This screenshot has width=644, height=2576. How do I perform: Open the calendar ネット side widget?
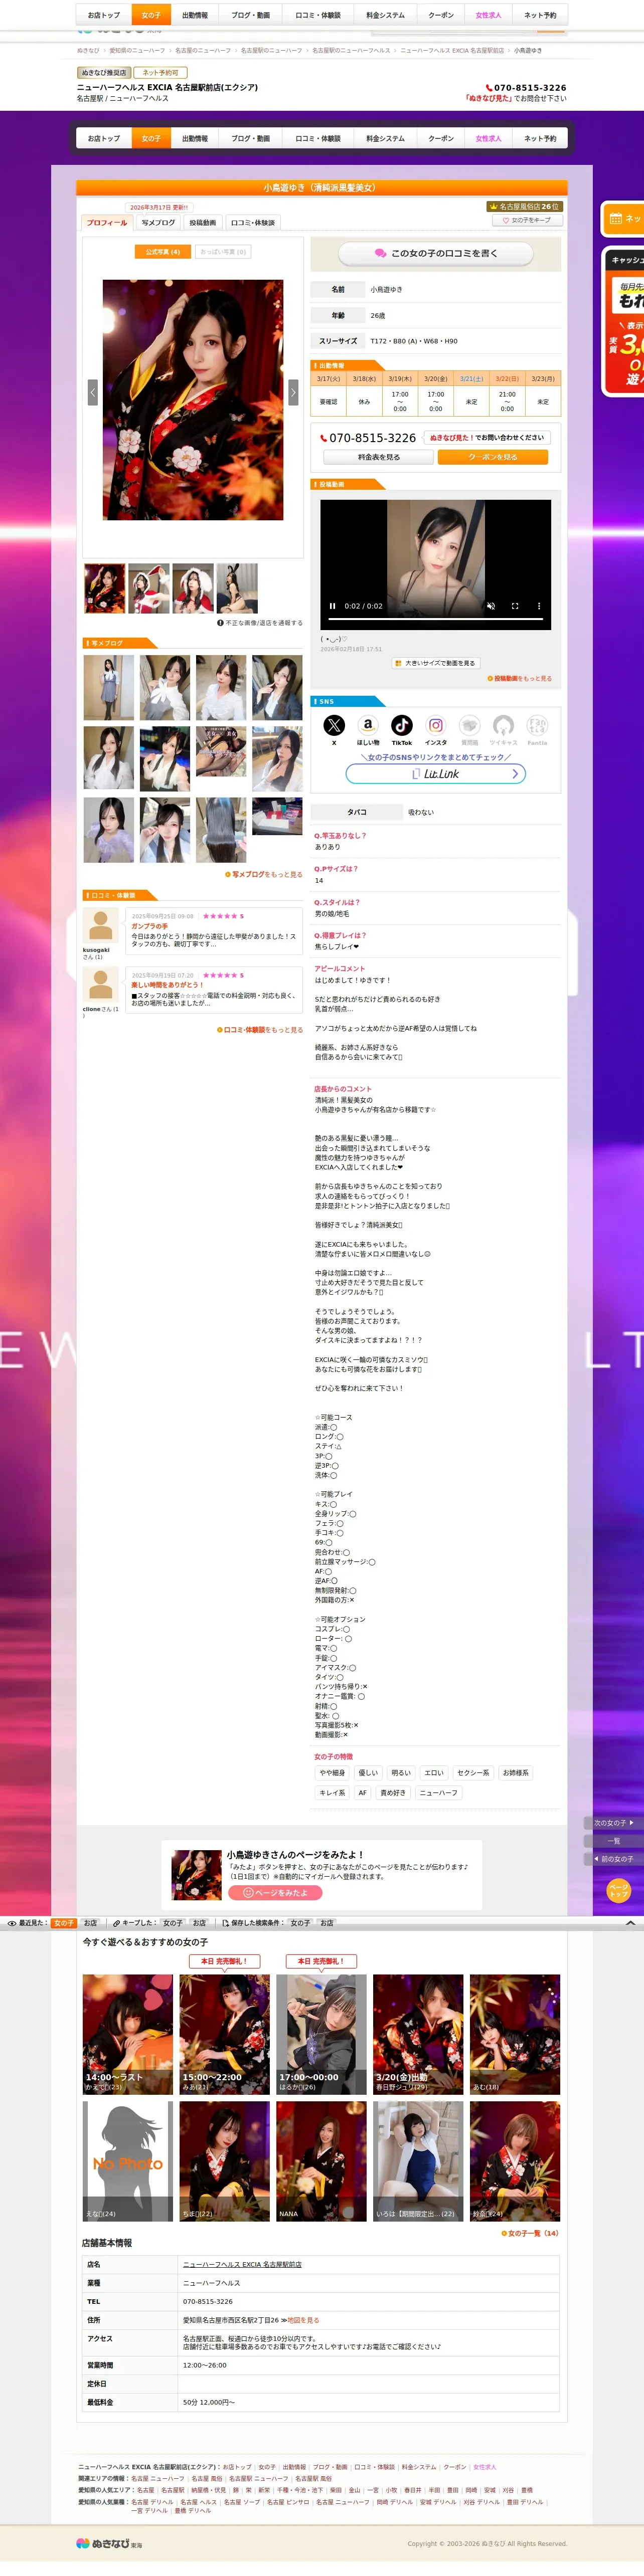624,218
